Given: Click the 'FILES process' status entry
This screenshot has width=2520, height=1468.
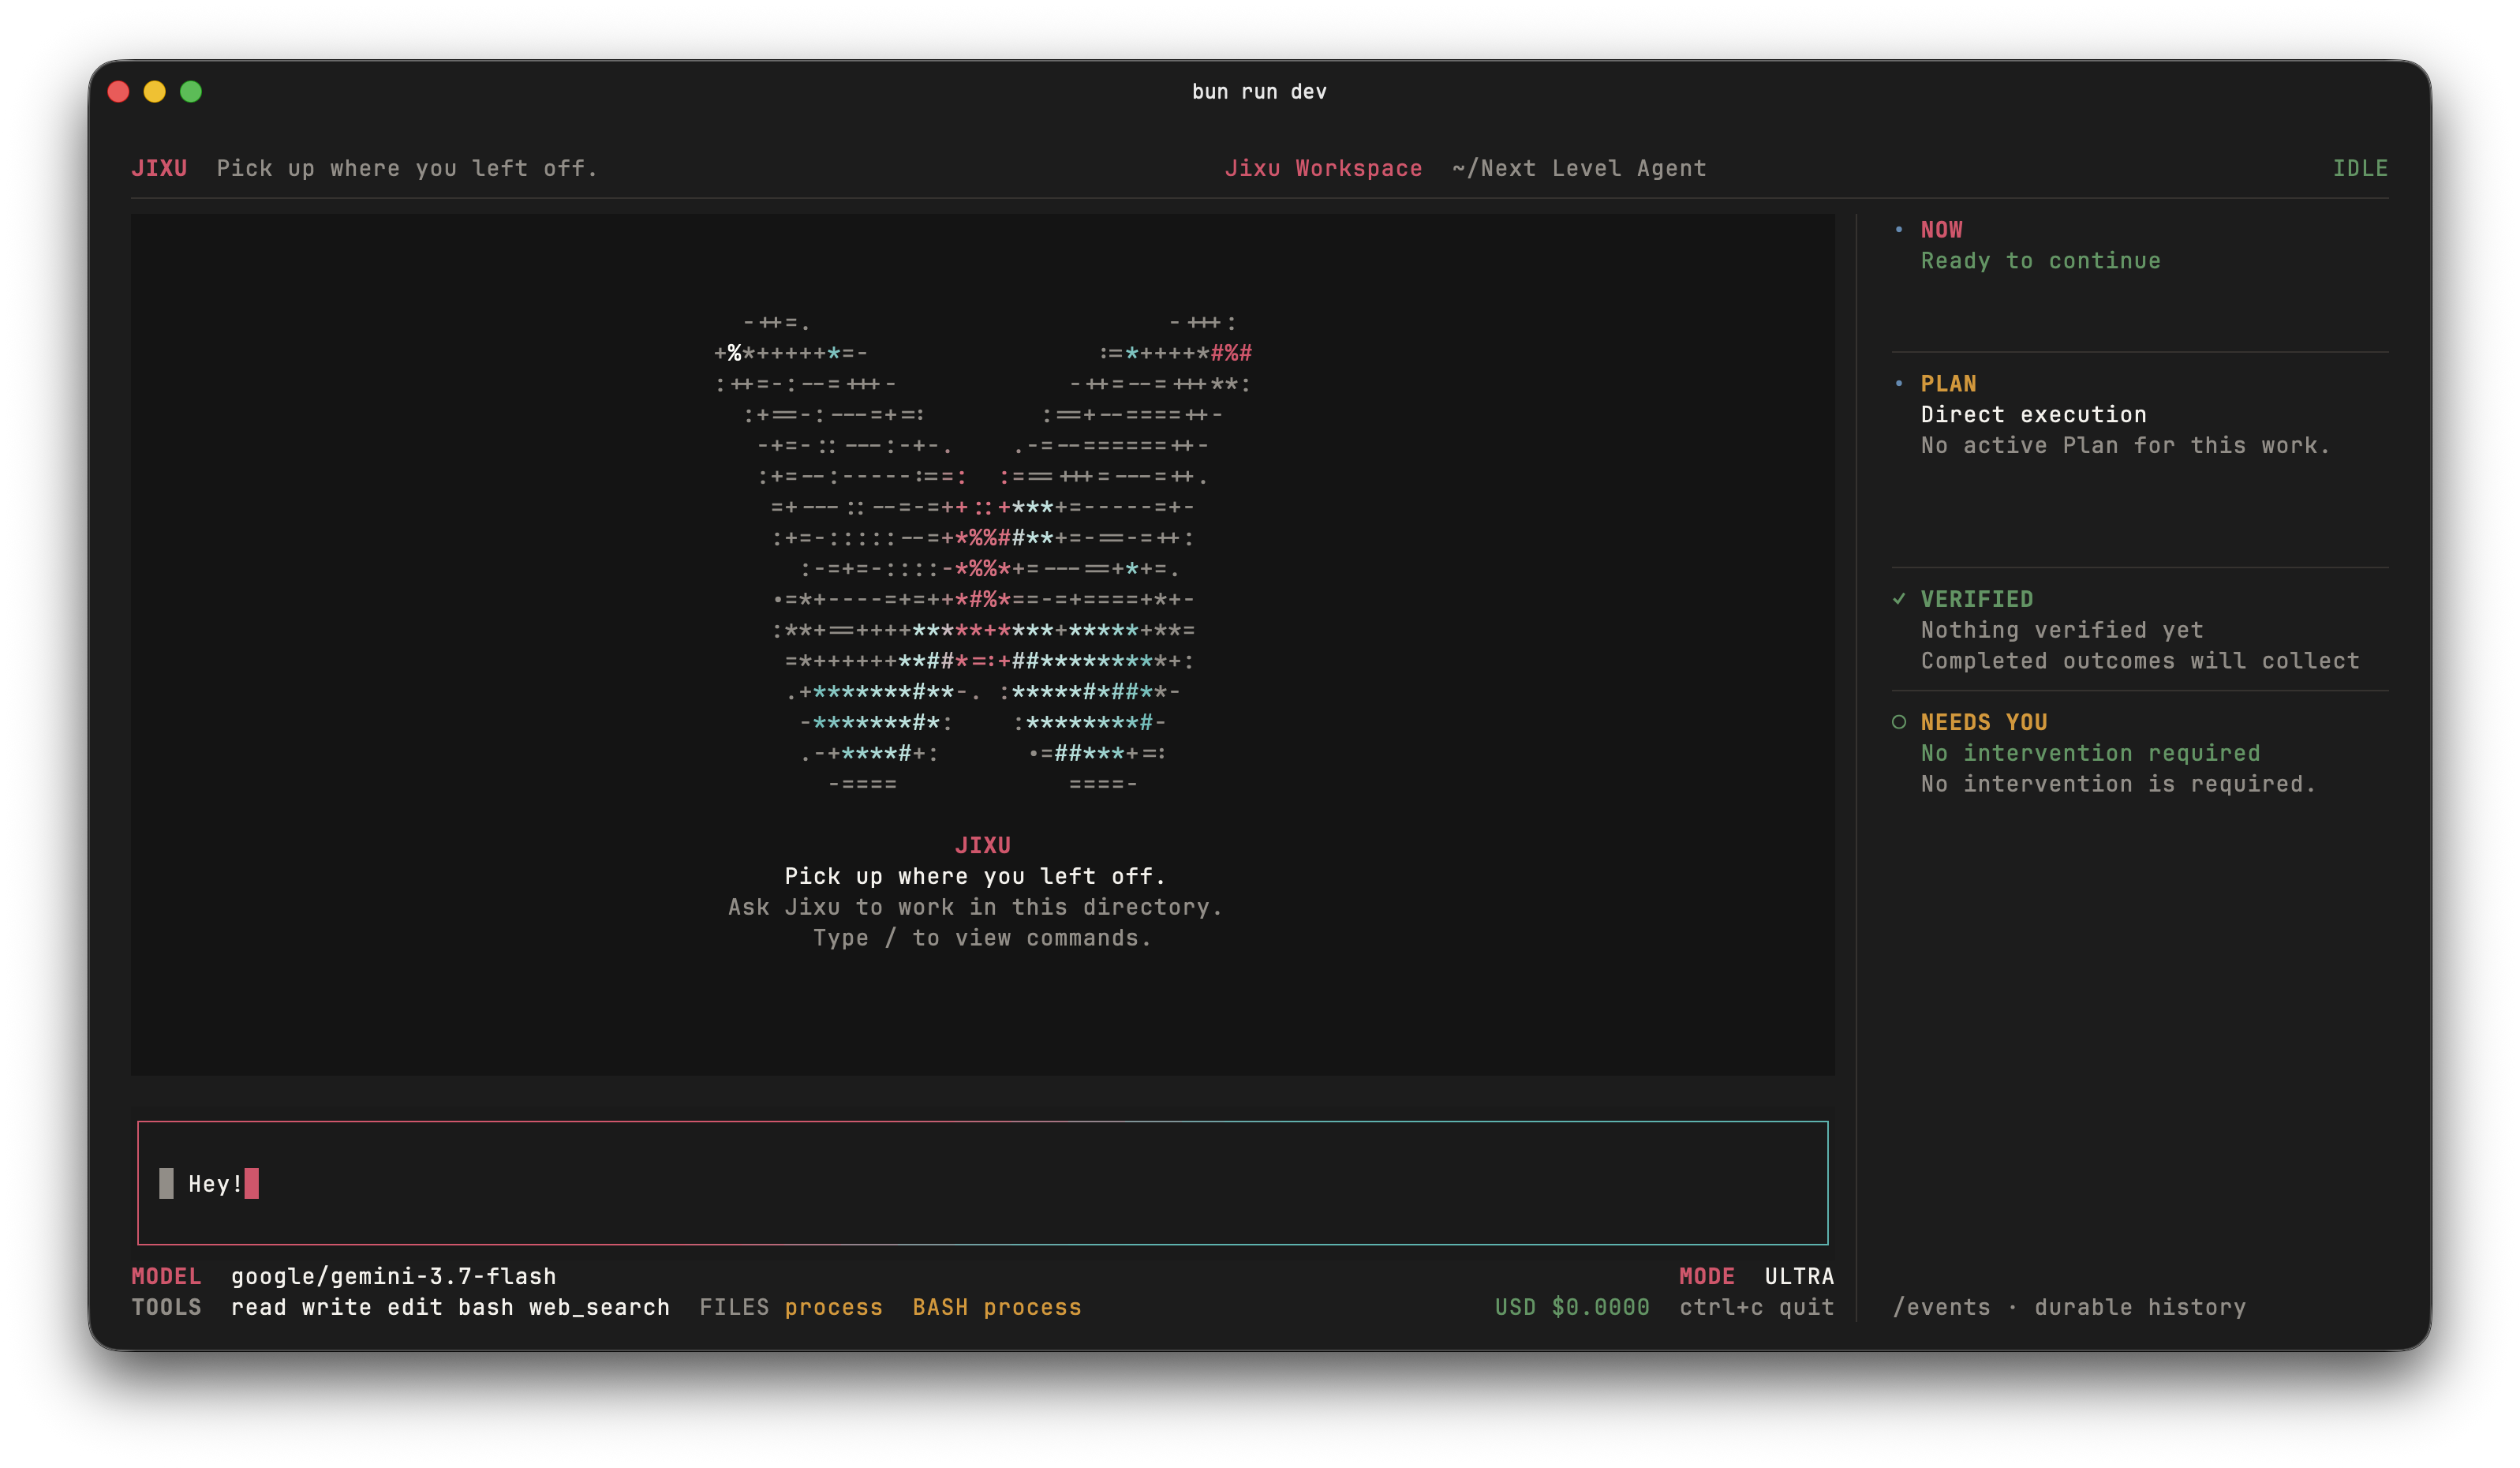Looking at the screenshot, I should (x=791, y=1307).
